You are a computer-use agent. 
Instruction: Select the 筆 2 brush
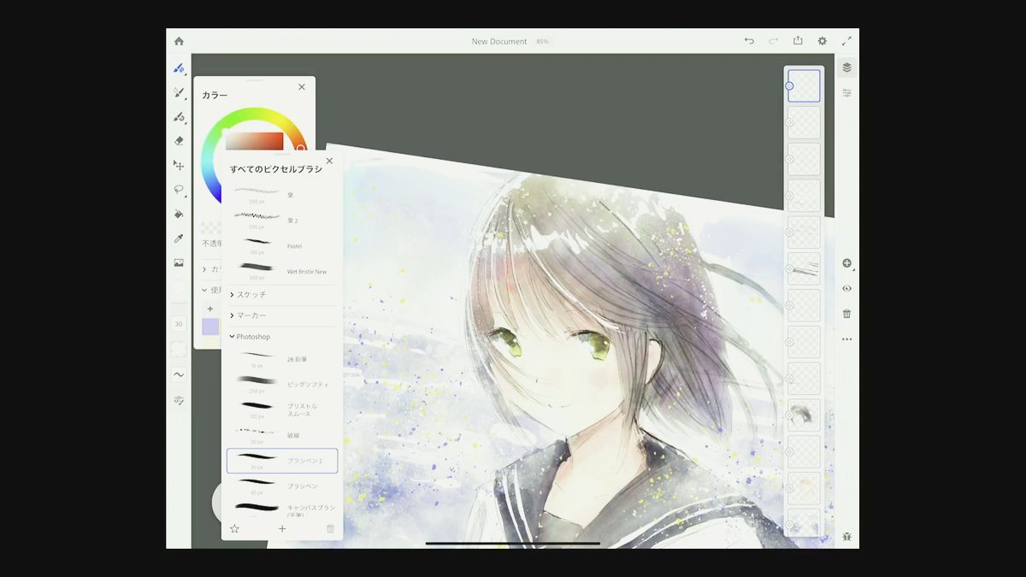click(x=282, y=220)
